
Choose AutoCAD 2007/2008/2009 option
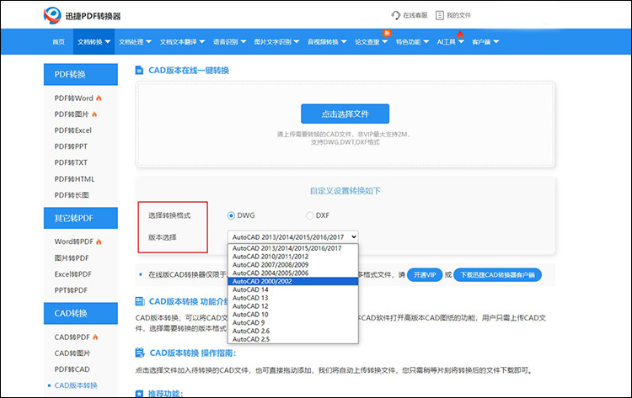(x=292, y=265)
